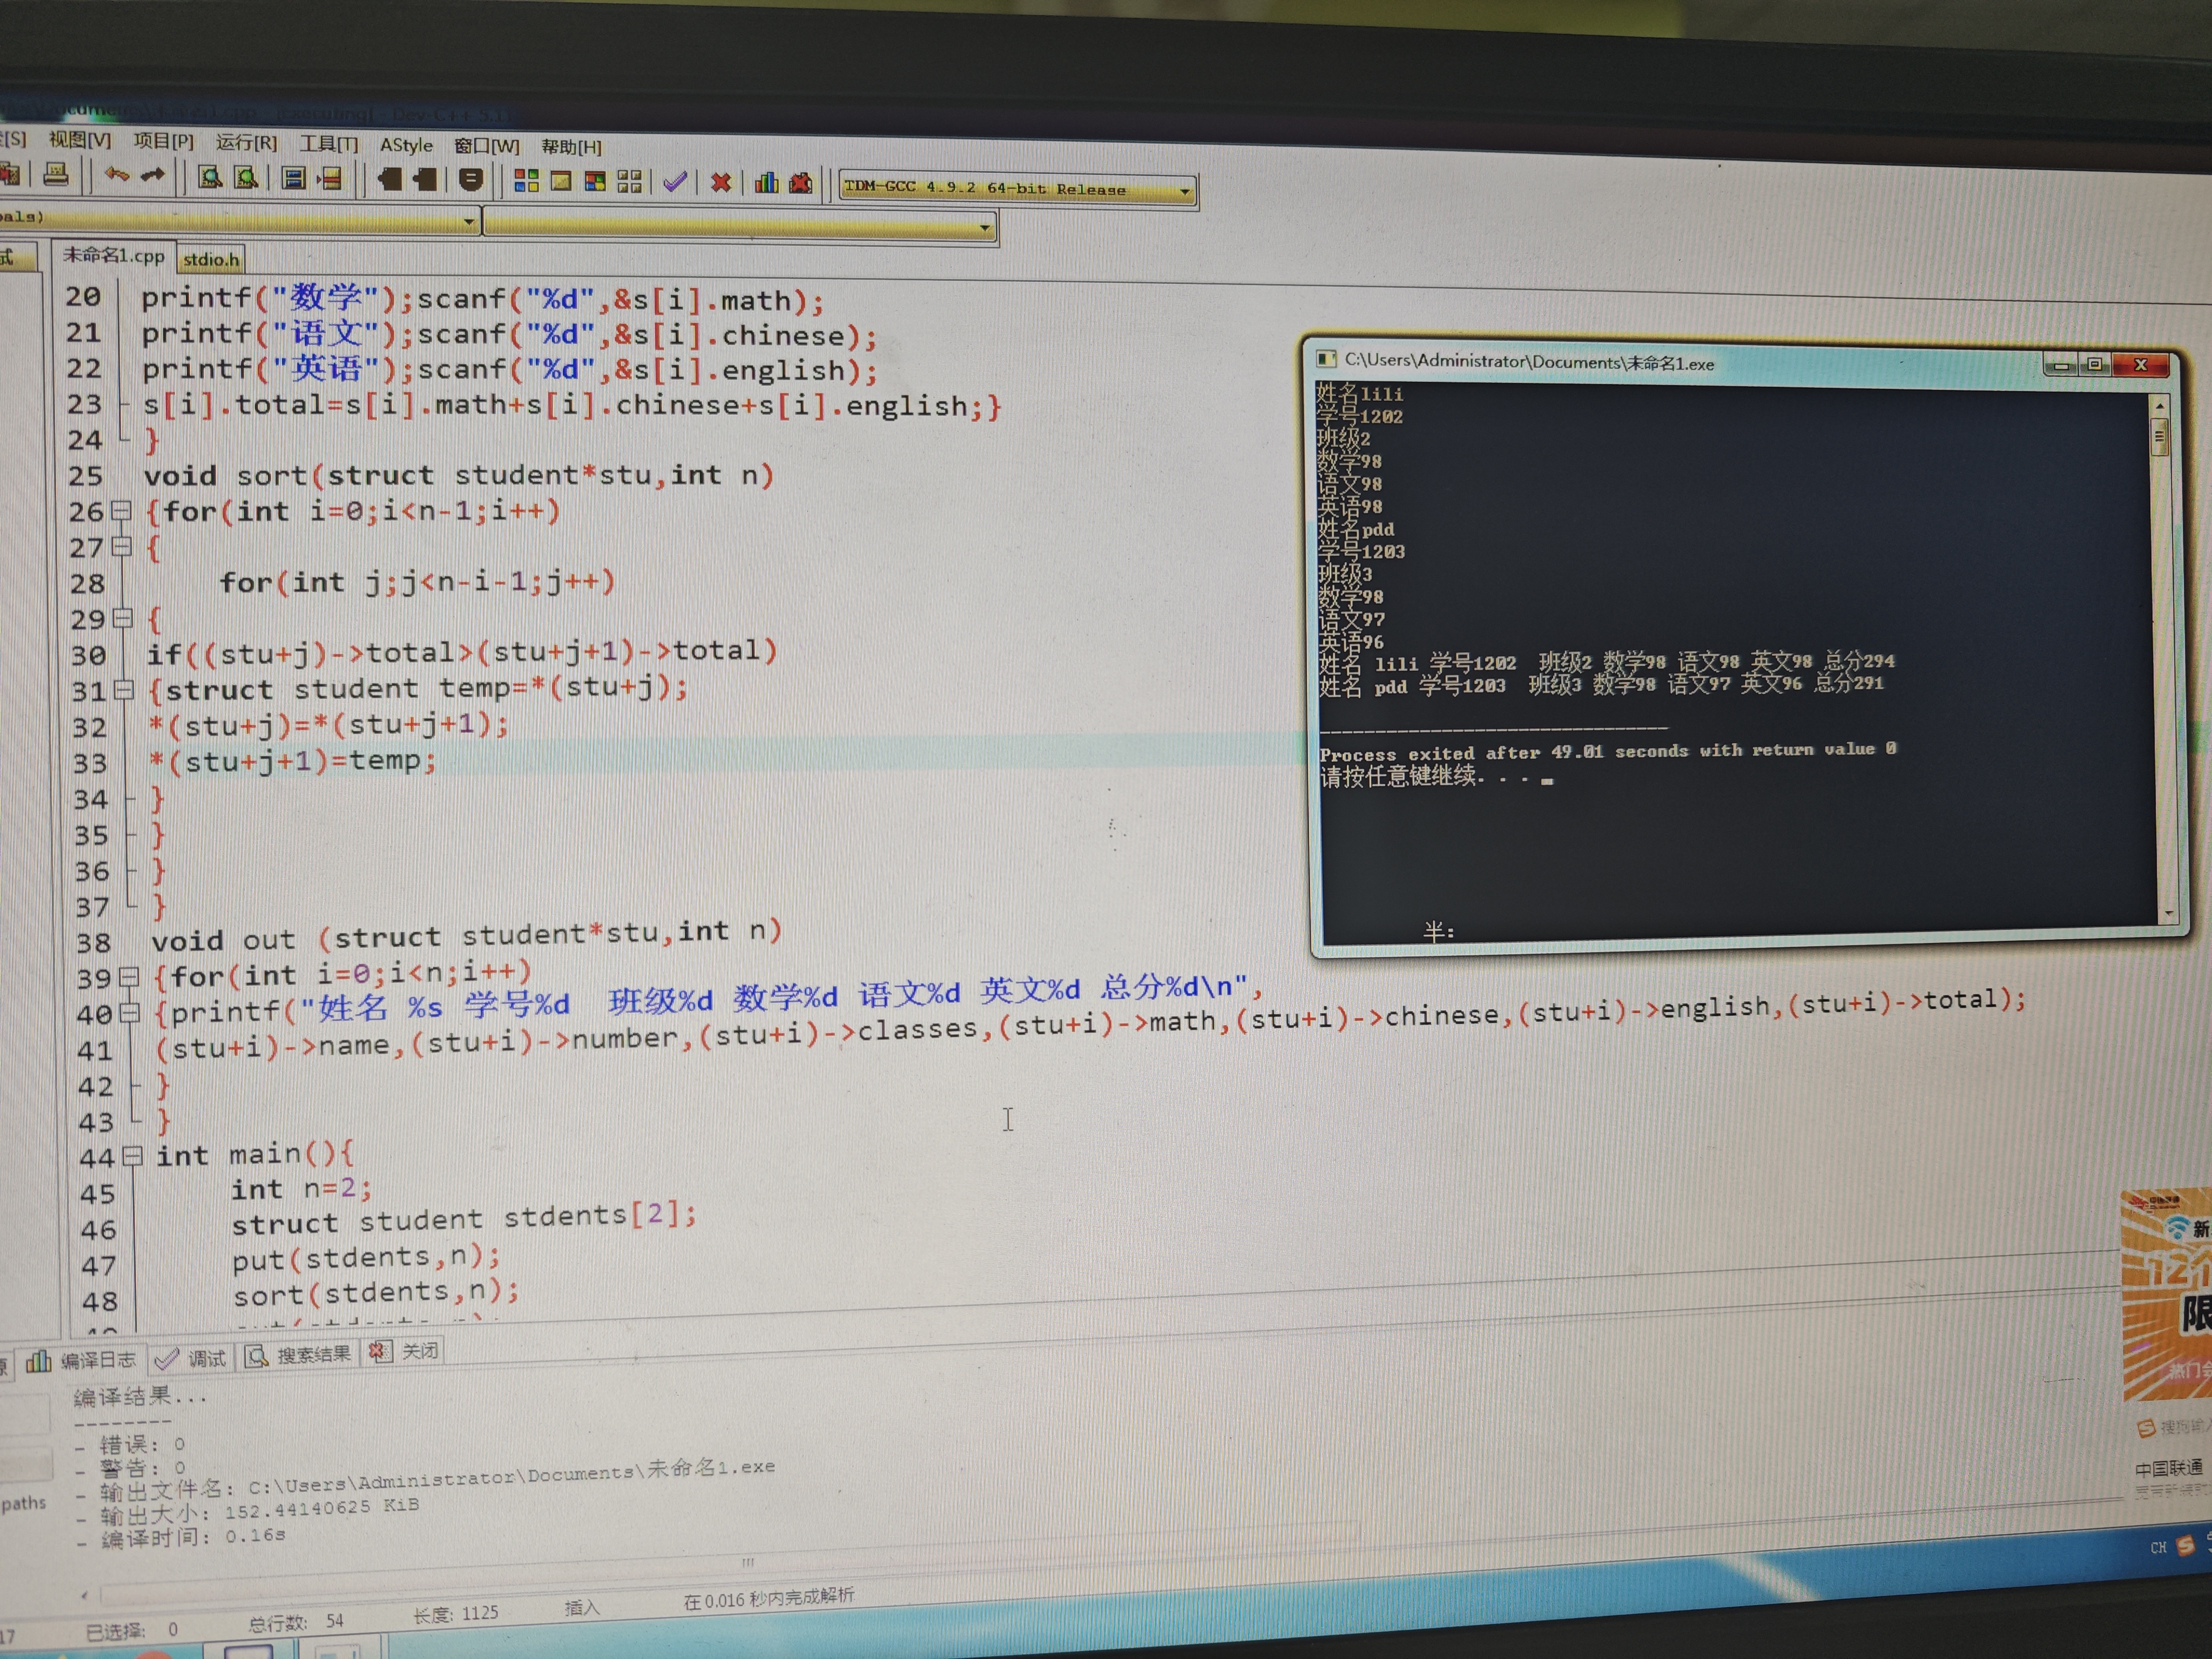Open the empty function list dropdown
Viewport: 2212px width, 1659px height.
coord(985,228)
